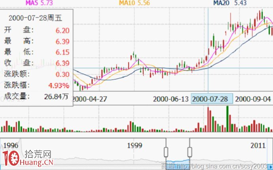Click the 1996 year on overview timeline
The width and height of the screenshot is (273, 170).
pyautogui.click(x=11, y=145)
